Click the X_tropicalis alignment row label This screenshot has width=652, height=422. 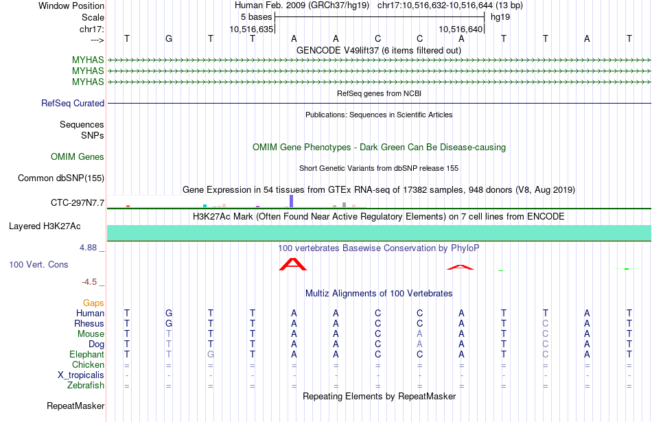(81, 375)
